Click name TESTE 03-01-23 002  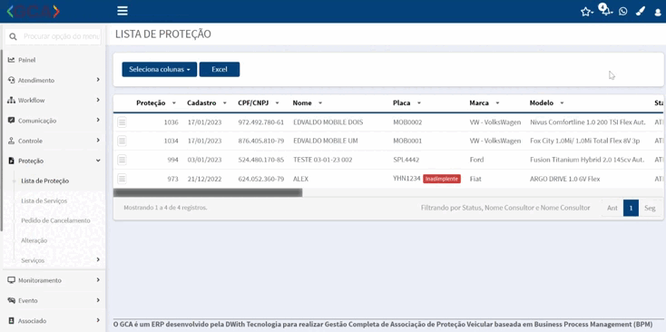click(x=322, y=160)
